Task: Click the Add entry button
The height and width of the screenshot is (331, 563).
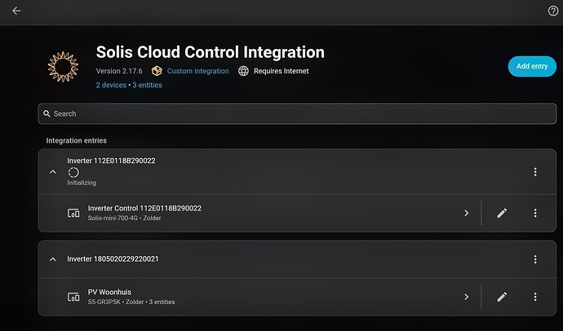Action: pos(532,66)
